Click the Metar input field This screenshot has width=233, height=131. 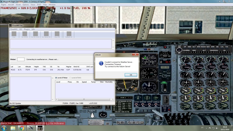pos(21,59)
